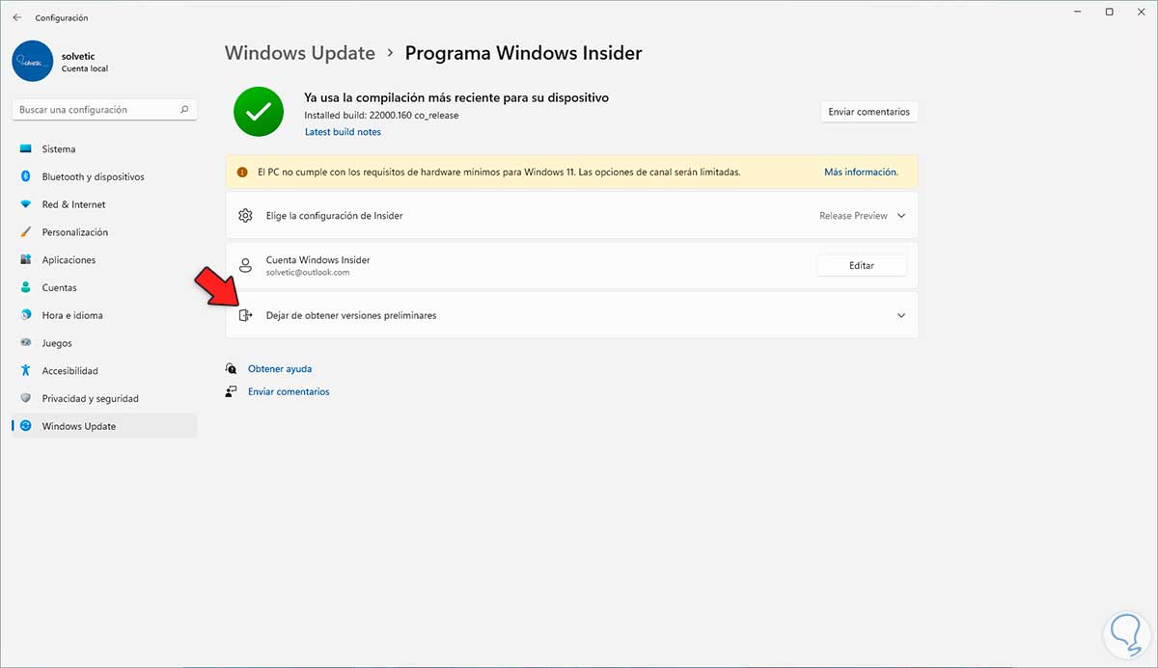
Task: Open Hora e idioma settings
Action: tap(104, 315)
